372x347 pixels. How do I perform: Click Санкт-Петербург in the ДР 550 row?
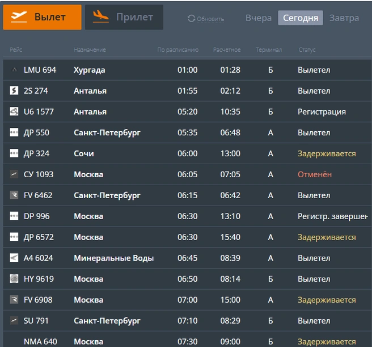107,133
